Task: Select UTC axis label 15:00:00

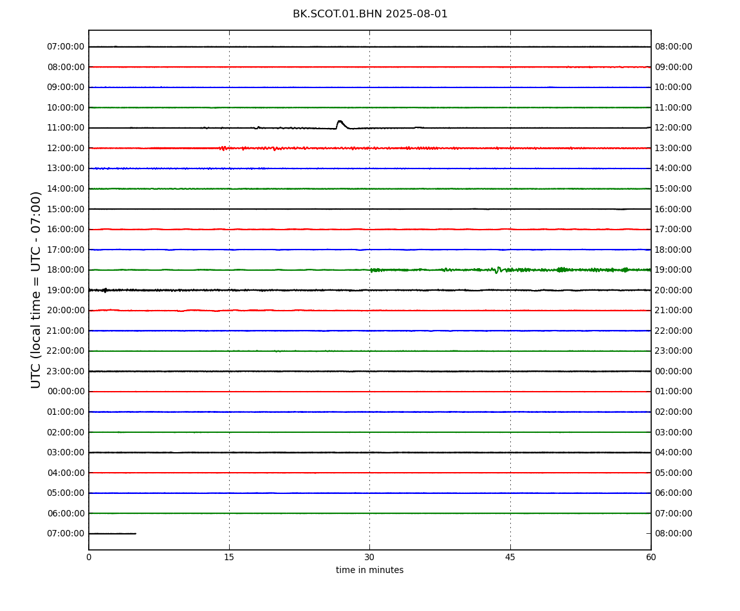Action: coord(66,209)
